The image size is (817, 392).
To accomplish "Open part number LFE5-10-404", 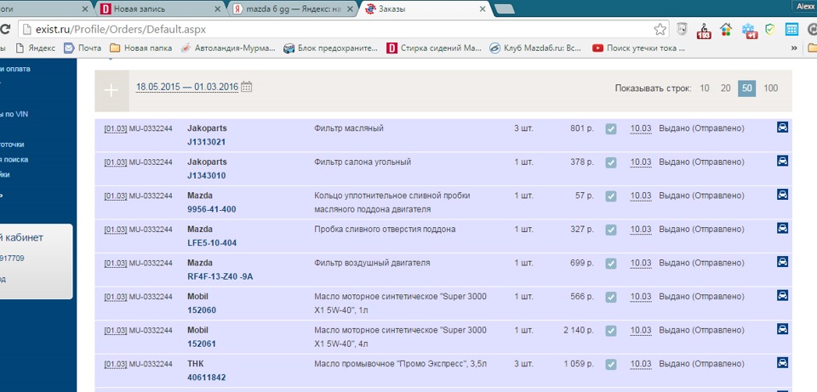I will 212,243.
